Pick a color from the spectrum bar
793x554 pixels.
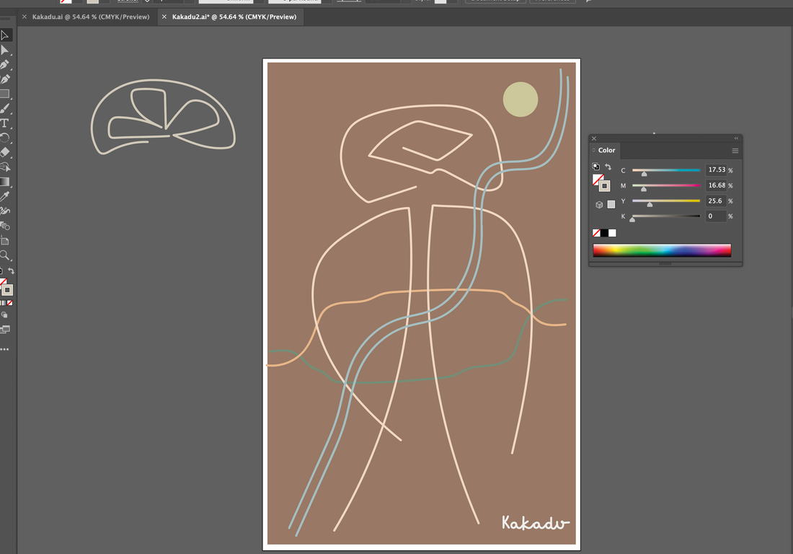click(662, 250)
